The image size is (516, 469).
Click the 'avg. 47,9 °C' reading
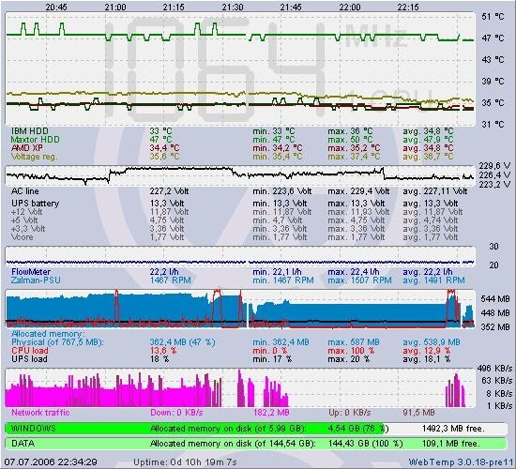pyautogui.click(x=428, y=140)
